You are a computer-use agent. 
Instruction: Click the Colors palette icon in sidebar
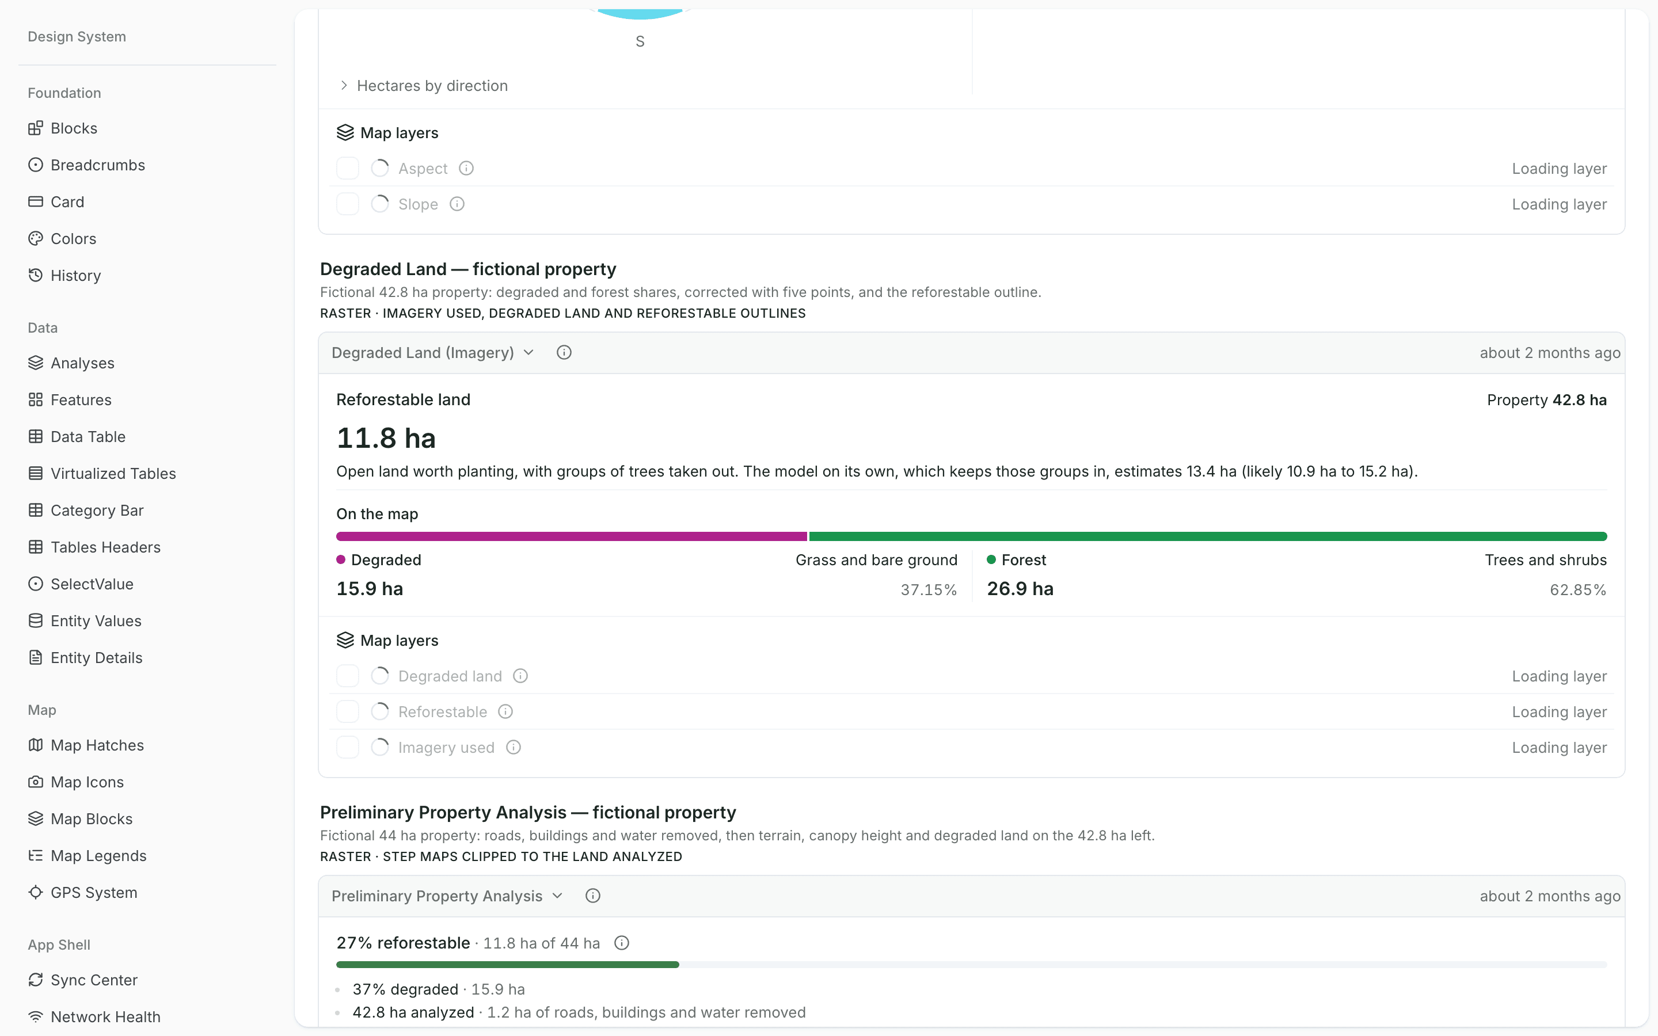[x=36, y=238]
